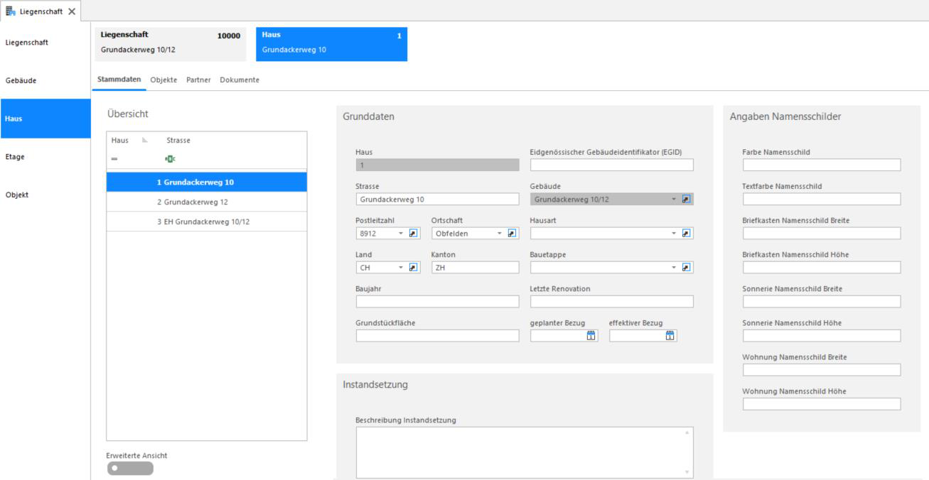Switch to Objekte tab
Image resolution: width=929 pixels, height=480 pixels.
[x=164, y=80]
